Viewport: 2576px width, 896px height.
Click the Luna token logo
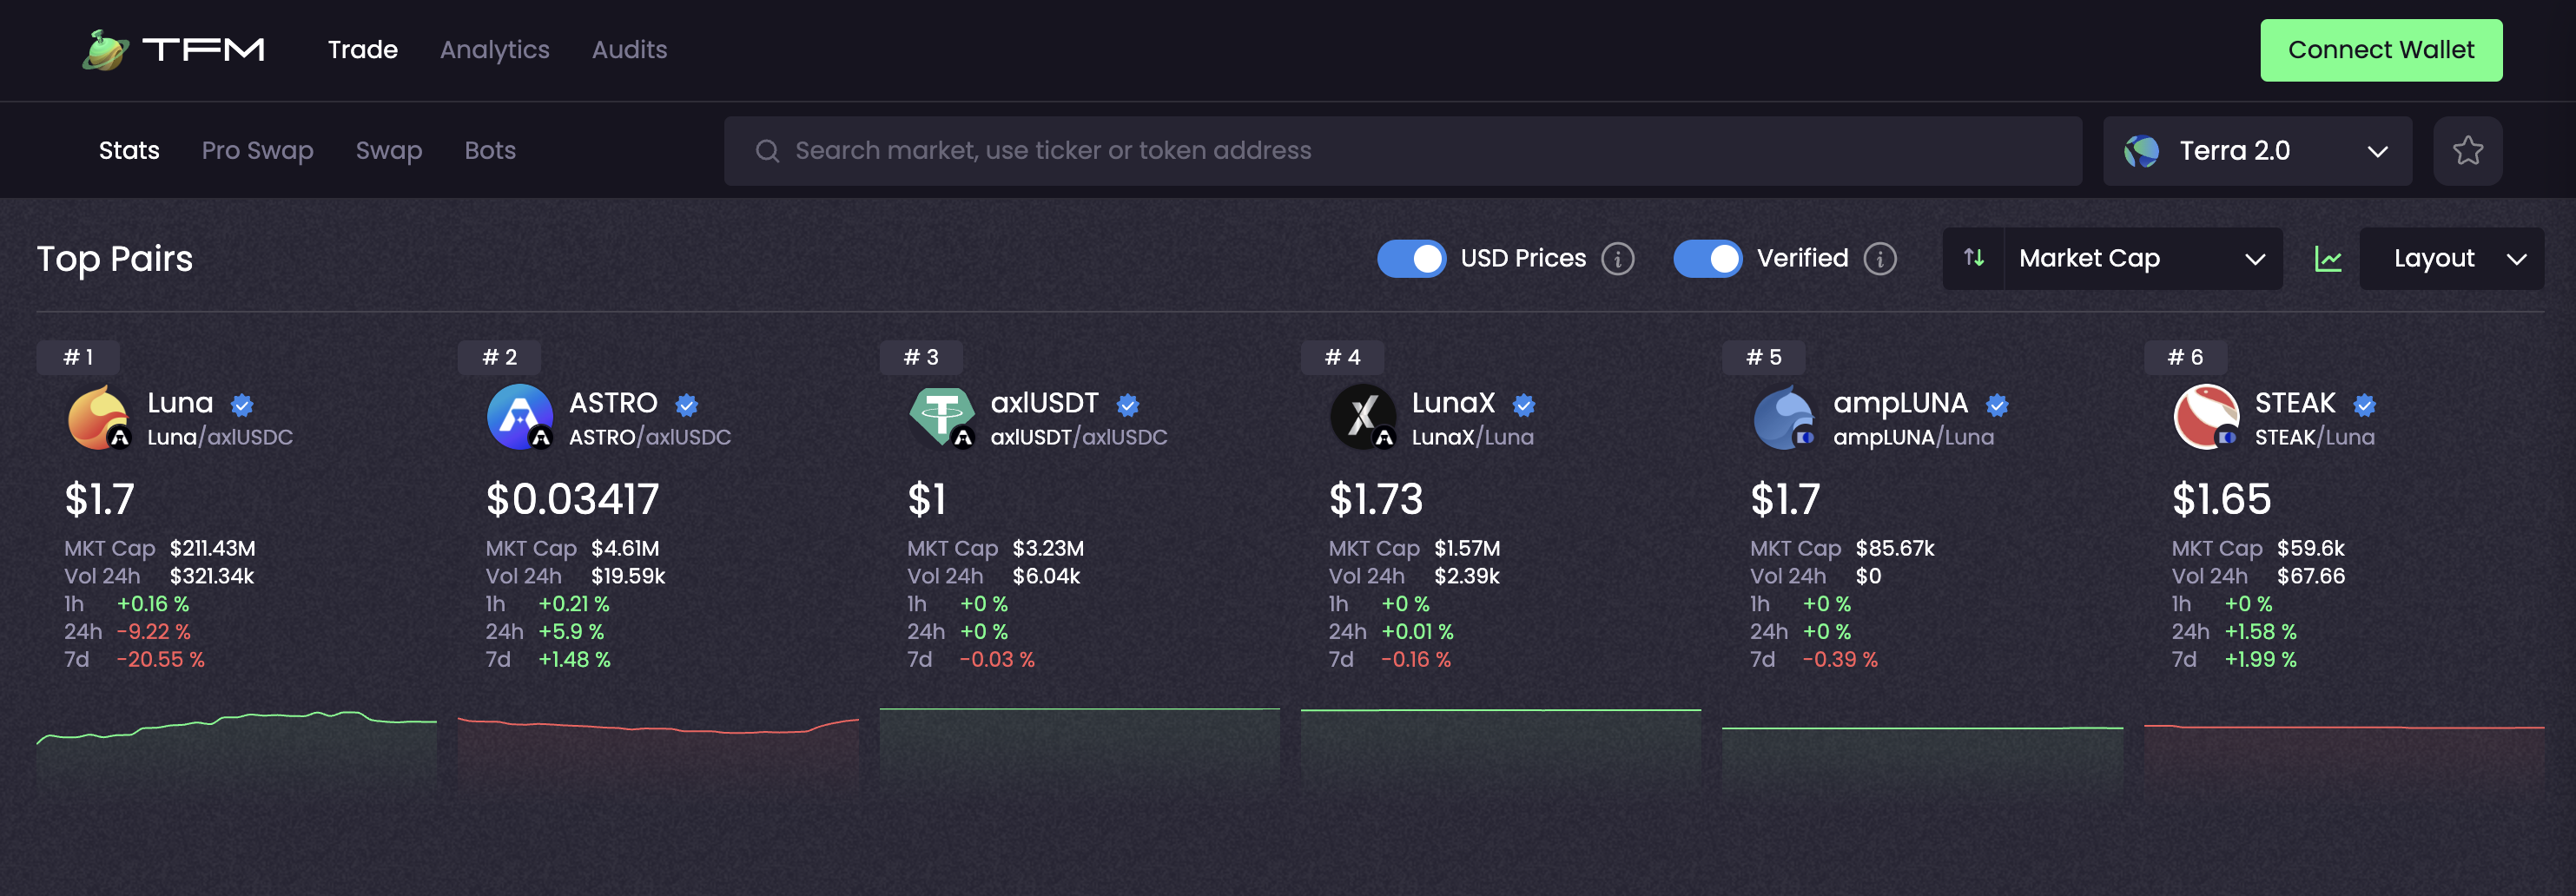tap(98, 417)
